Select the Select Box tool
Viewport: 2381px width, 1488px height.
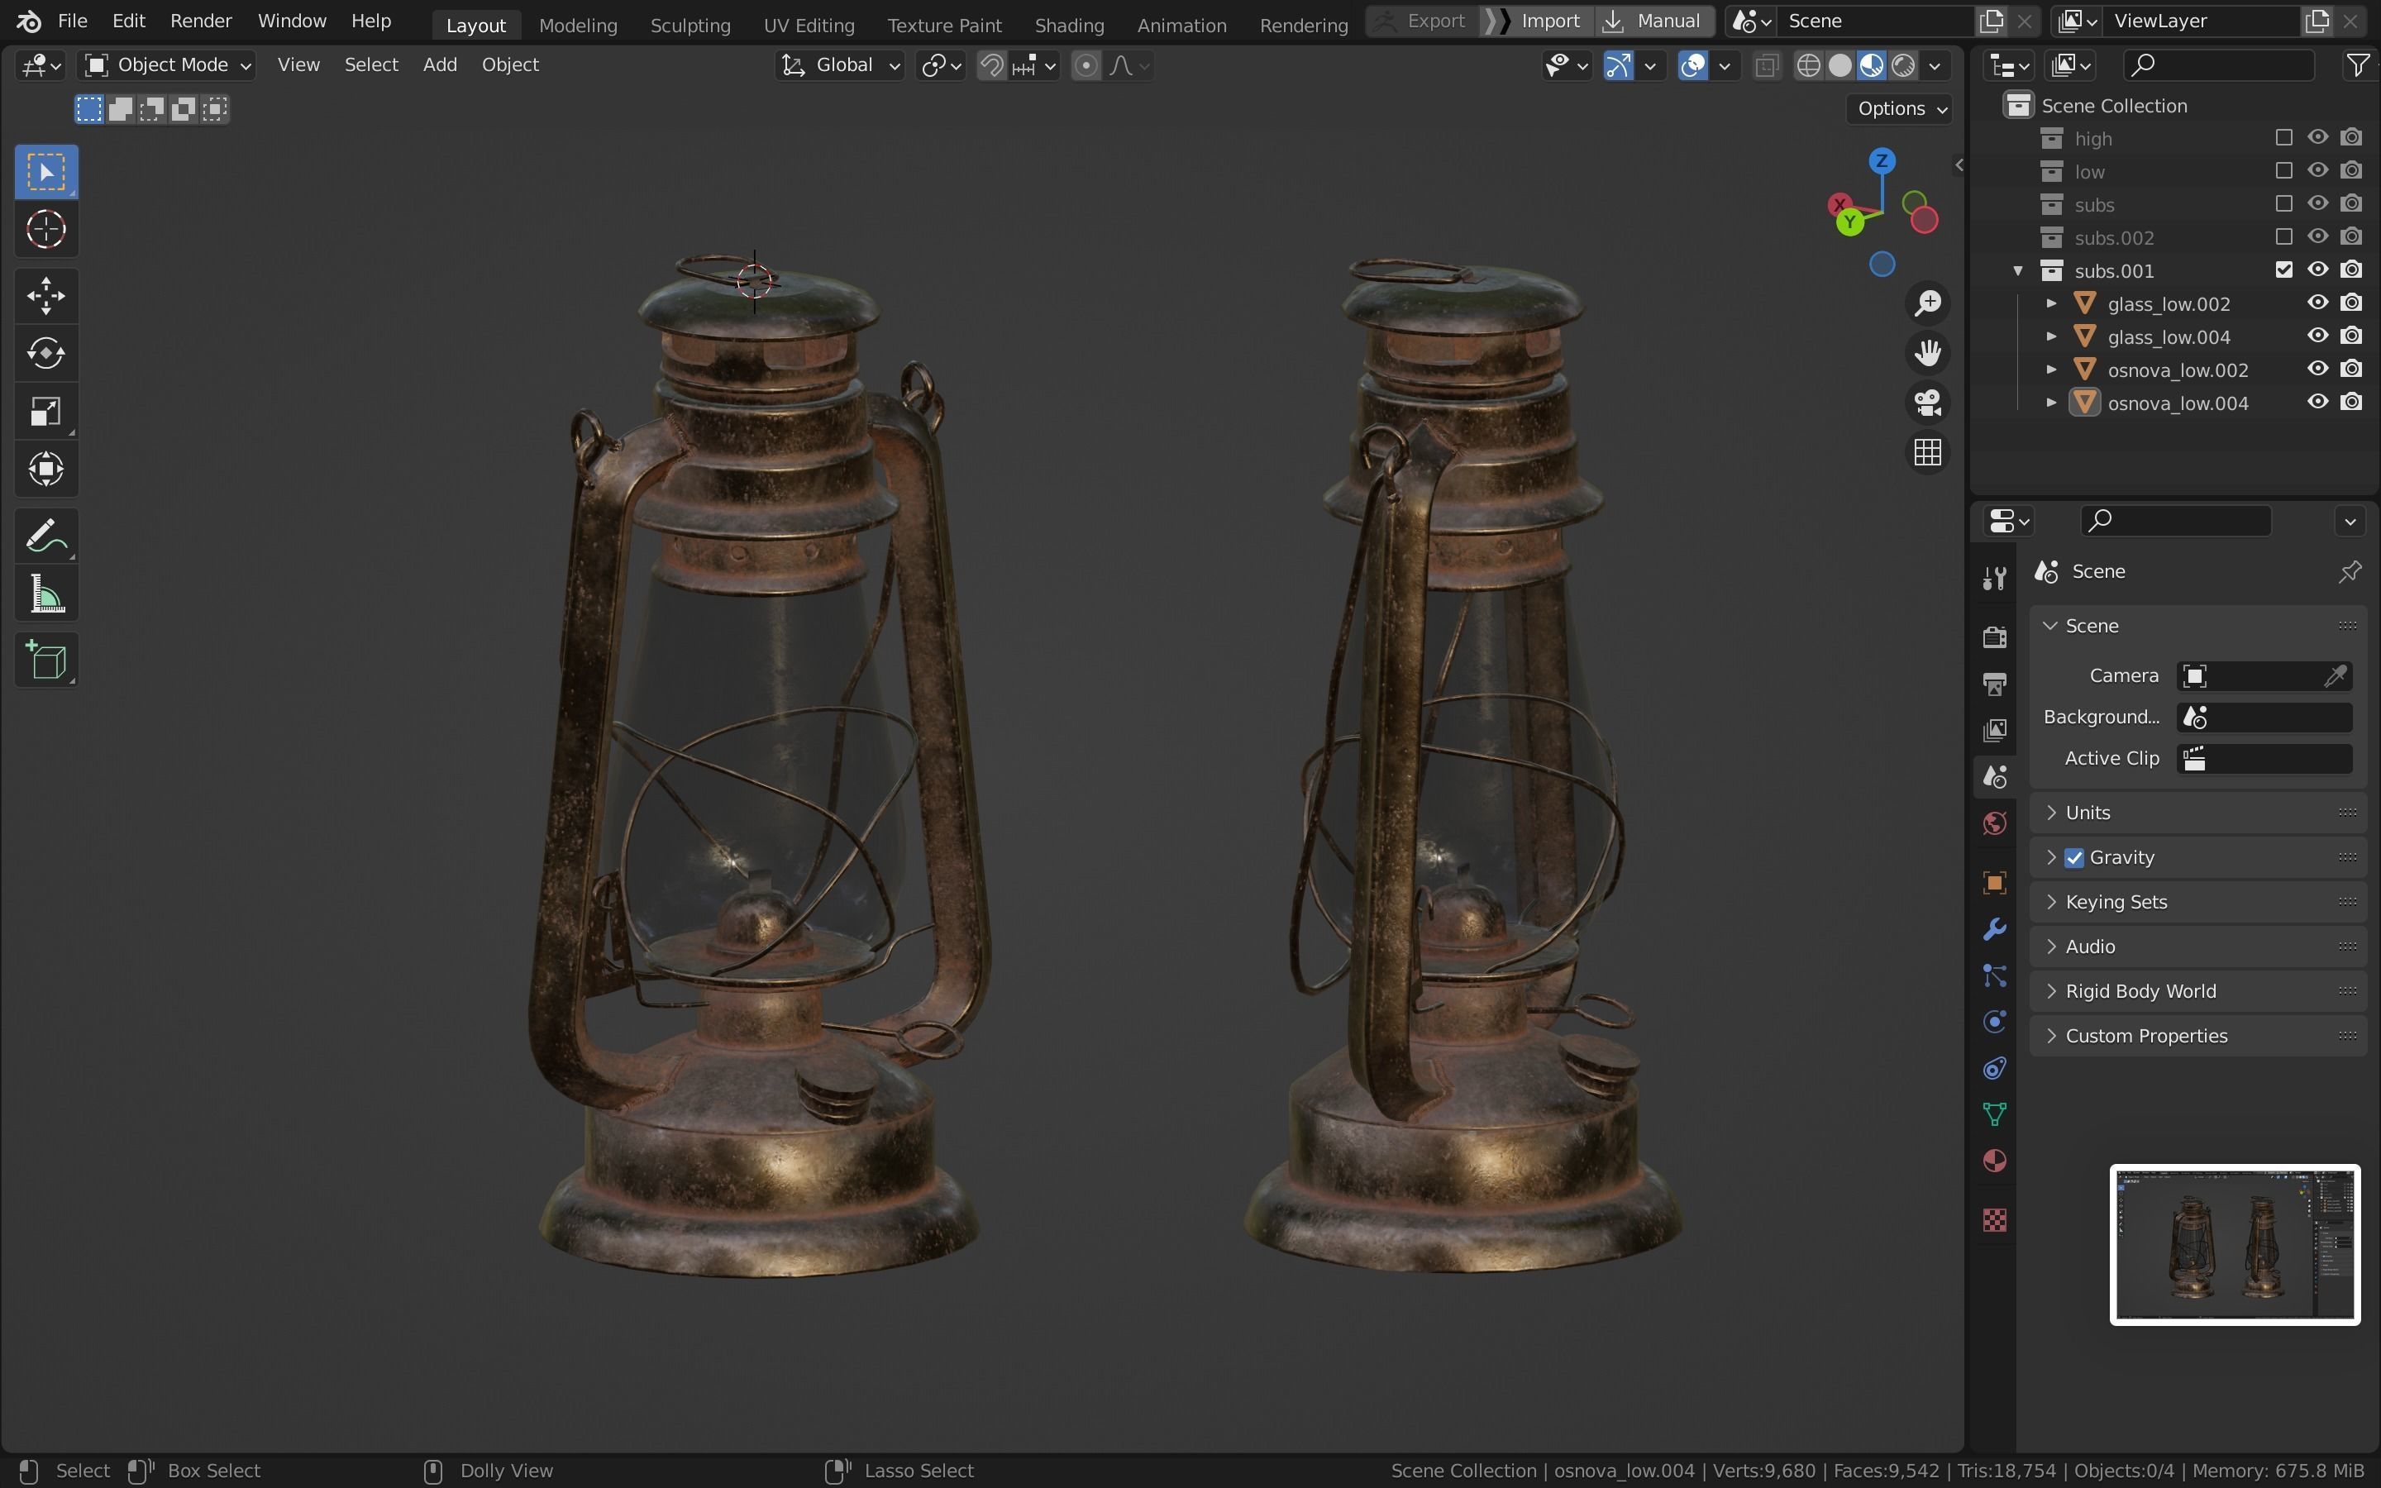46,171
